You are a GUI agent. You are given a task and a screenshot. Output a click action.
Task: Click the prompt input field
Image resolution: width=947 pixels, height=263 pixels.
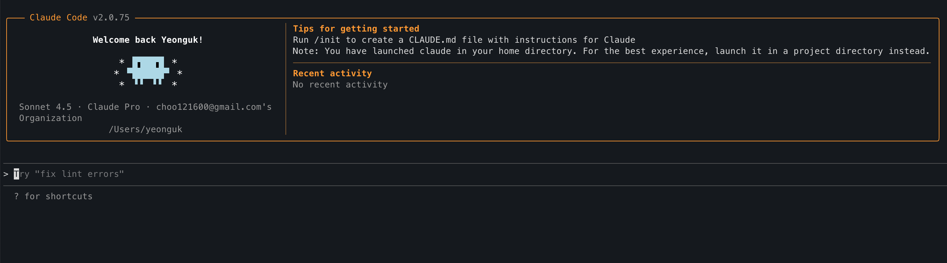click(441, 174)
